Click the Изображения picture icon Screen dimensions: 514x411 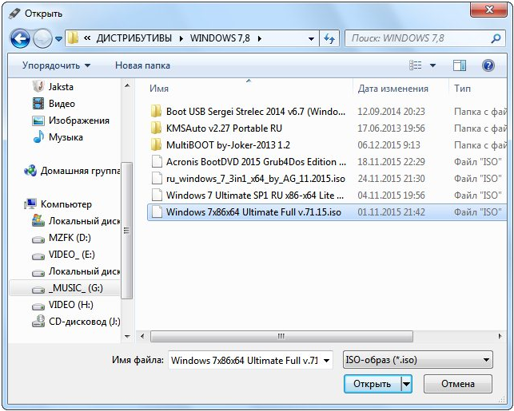tap(38, 121)
